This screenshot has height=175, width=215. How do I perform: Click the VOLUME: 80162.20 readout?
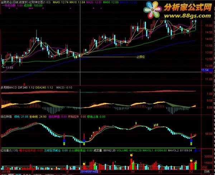[x=129, y=150]
